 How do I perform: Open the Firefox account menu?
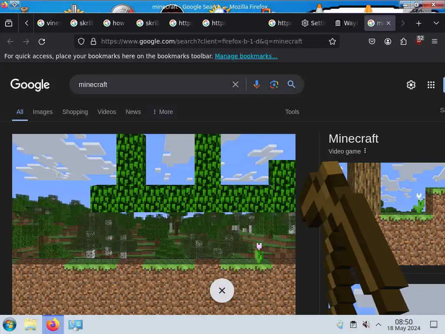(x=388, y=41)
